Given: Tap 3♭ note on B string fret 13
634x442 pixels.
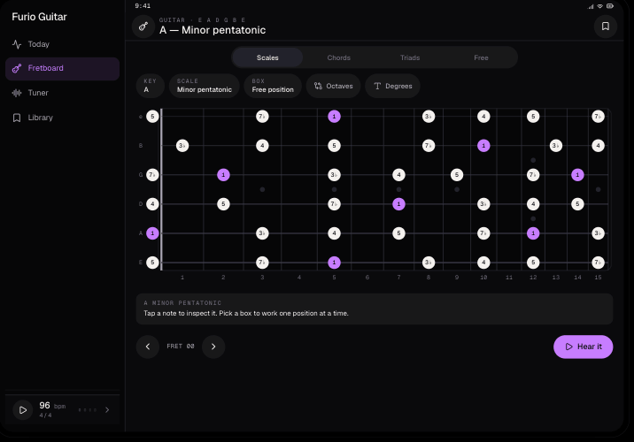Looking at the screenshot, I should click(556, 146).
